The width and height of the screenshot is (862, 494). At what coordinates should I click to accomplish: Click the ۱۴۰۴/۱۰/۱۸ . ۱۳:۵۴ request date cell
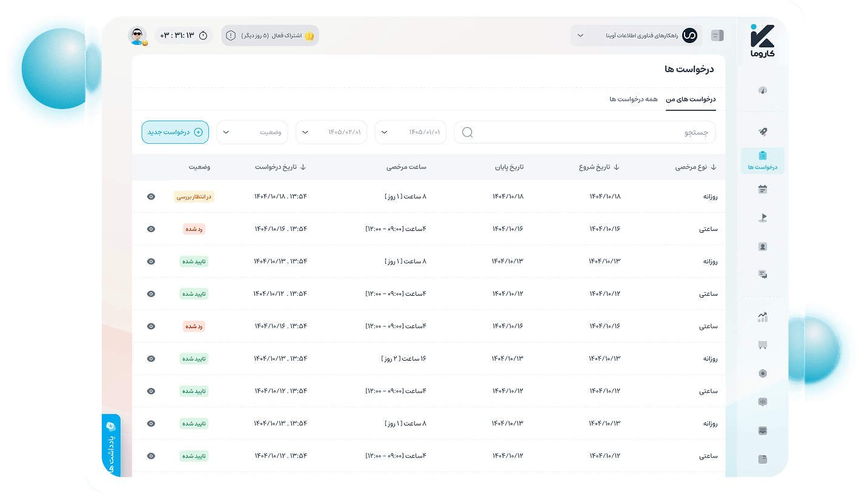click(x=280, y=196)
